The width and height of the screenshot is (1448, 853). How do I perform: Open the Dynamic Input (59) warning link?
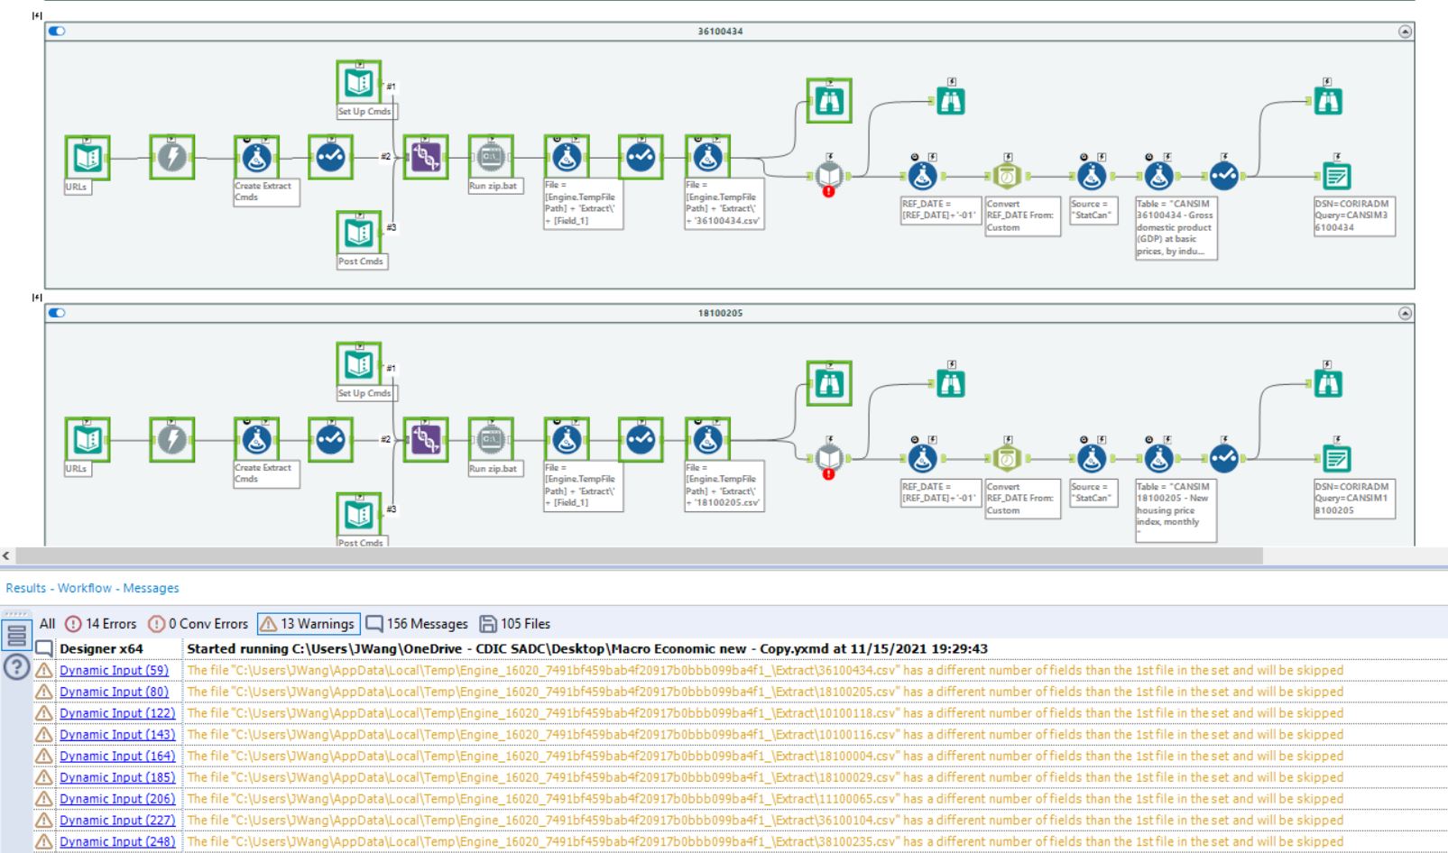coord(116,670)
